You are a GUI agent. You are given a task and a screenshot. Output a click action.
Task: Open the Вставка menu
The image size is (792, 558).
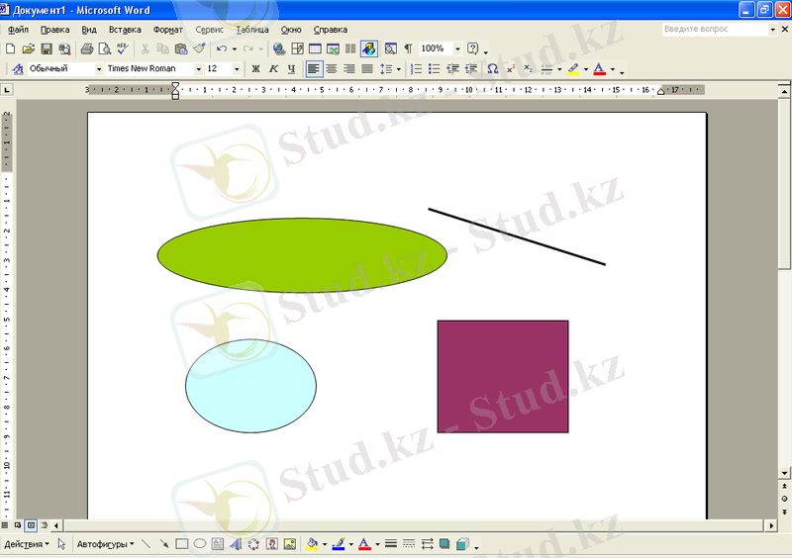point(125,30)
